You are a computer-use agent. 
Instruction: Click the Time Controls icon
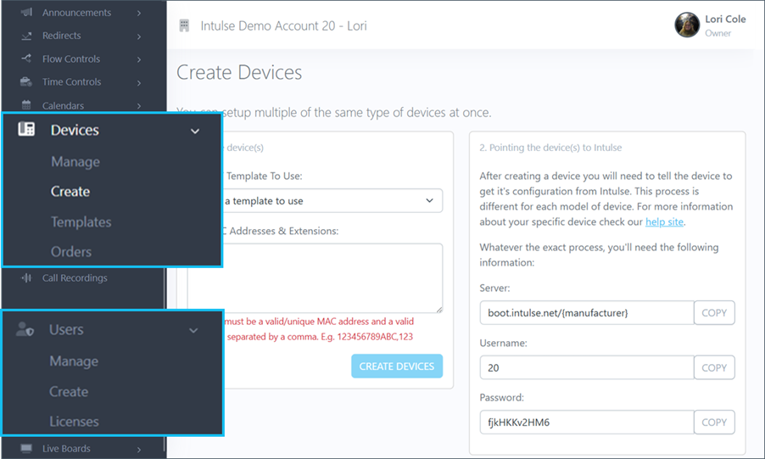pyautogui.click(x=26, y=82)
